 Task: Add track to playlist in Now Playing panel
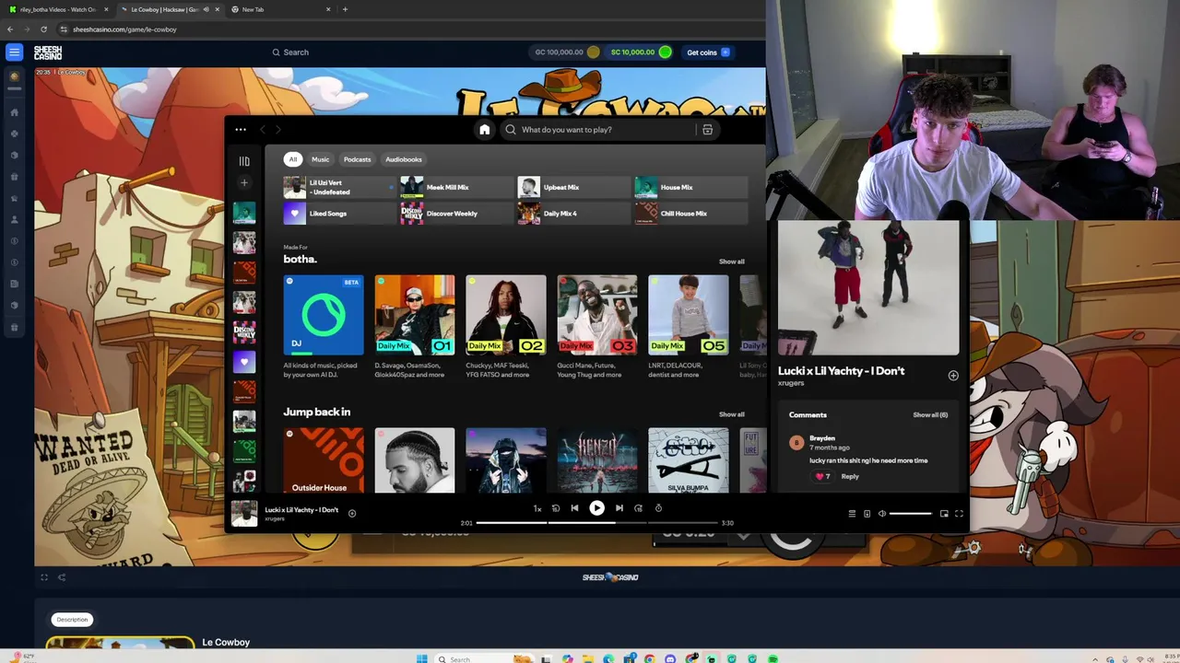[953, 376]
